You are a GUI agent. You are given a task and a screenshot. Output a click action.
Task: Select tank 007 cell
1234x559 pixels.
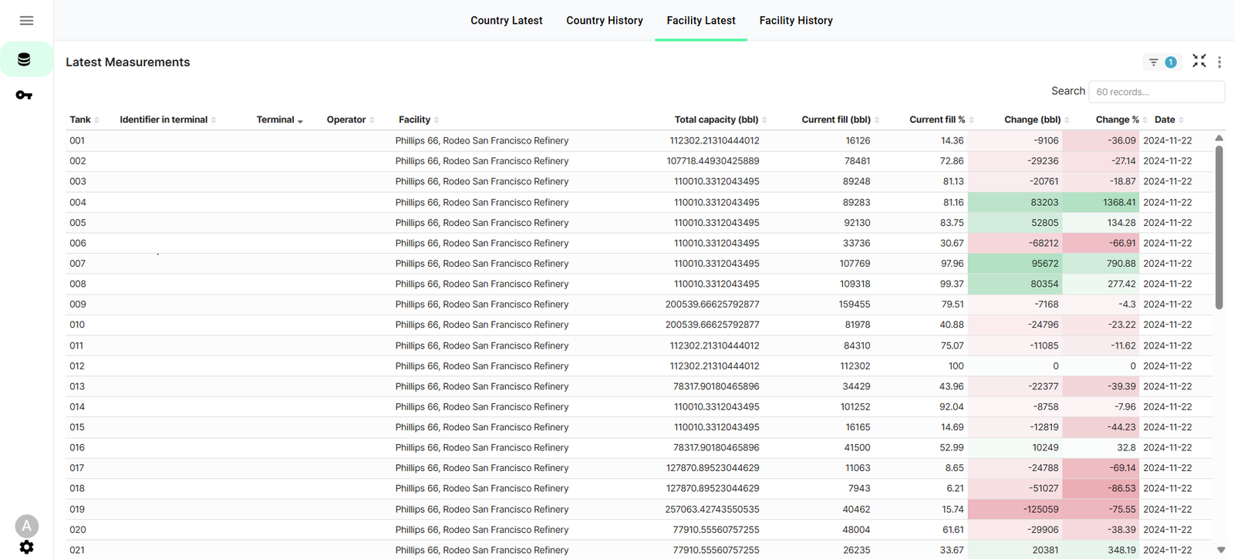tap(77, 264)
